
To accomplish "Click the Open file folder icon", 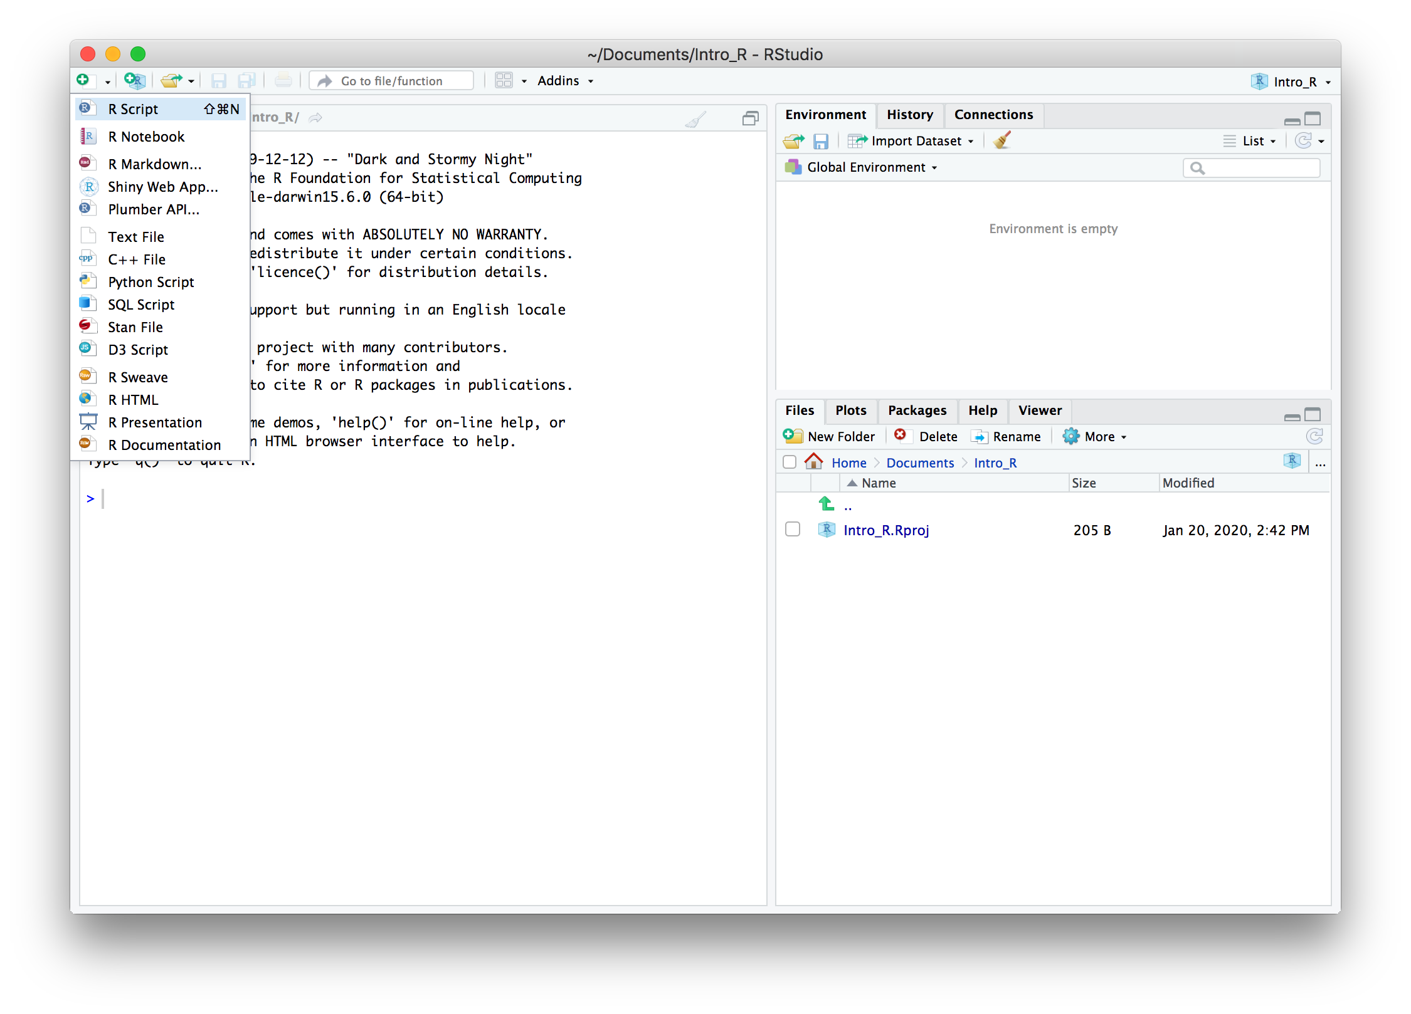I will [171, 80].
